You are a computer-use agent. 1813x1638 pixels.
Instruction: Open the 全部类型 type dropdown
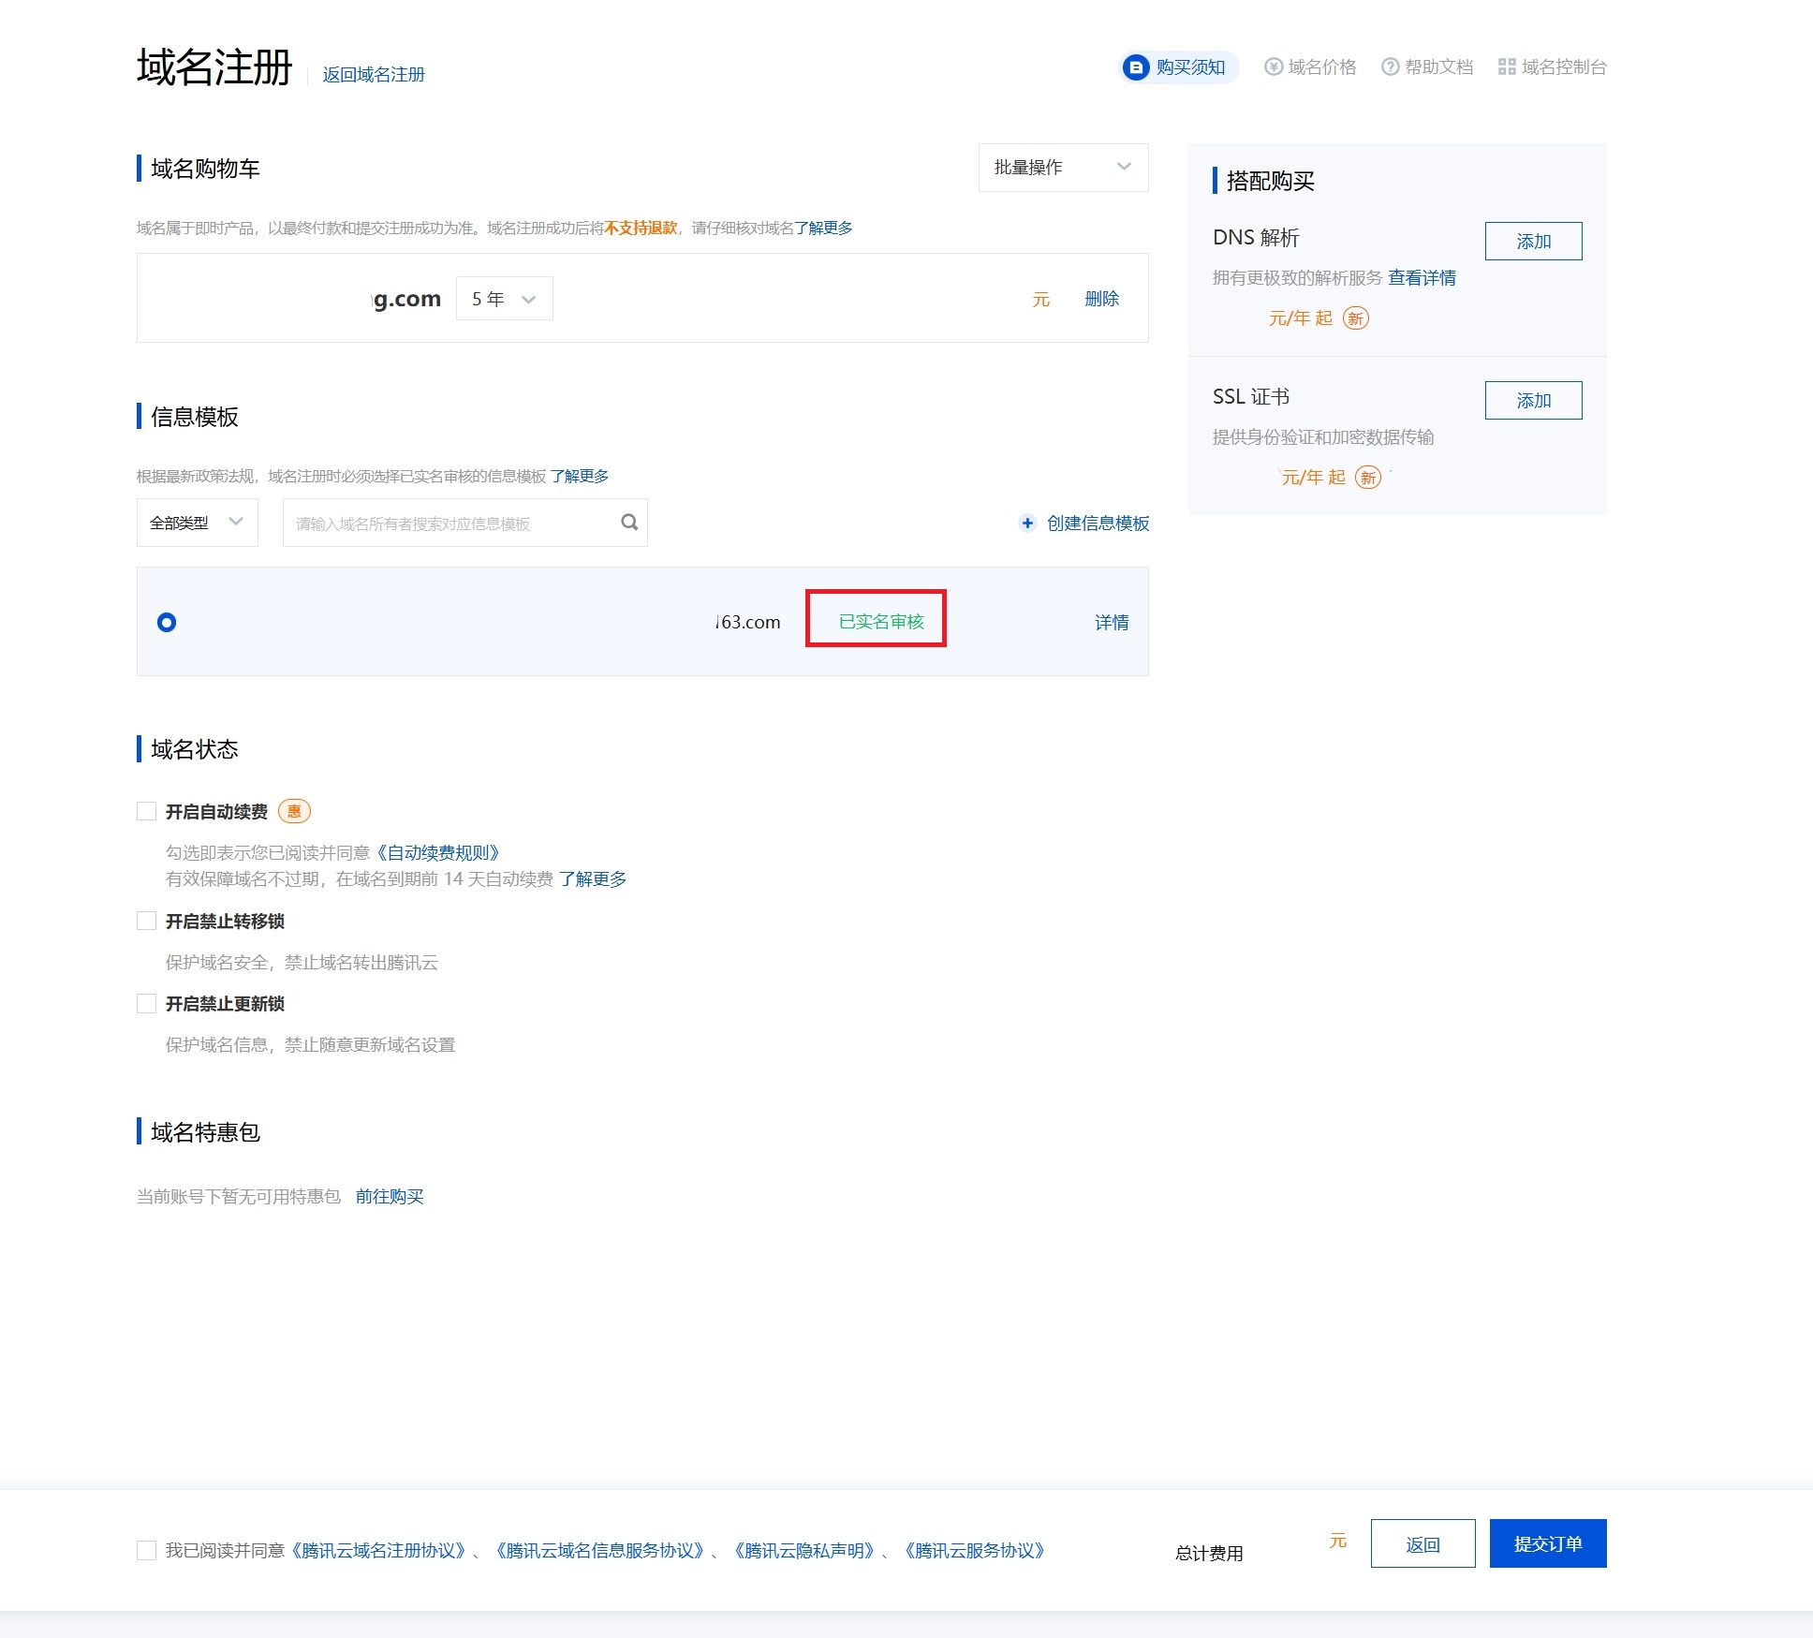(x=197, y=523)
